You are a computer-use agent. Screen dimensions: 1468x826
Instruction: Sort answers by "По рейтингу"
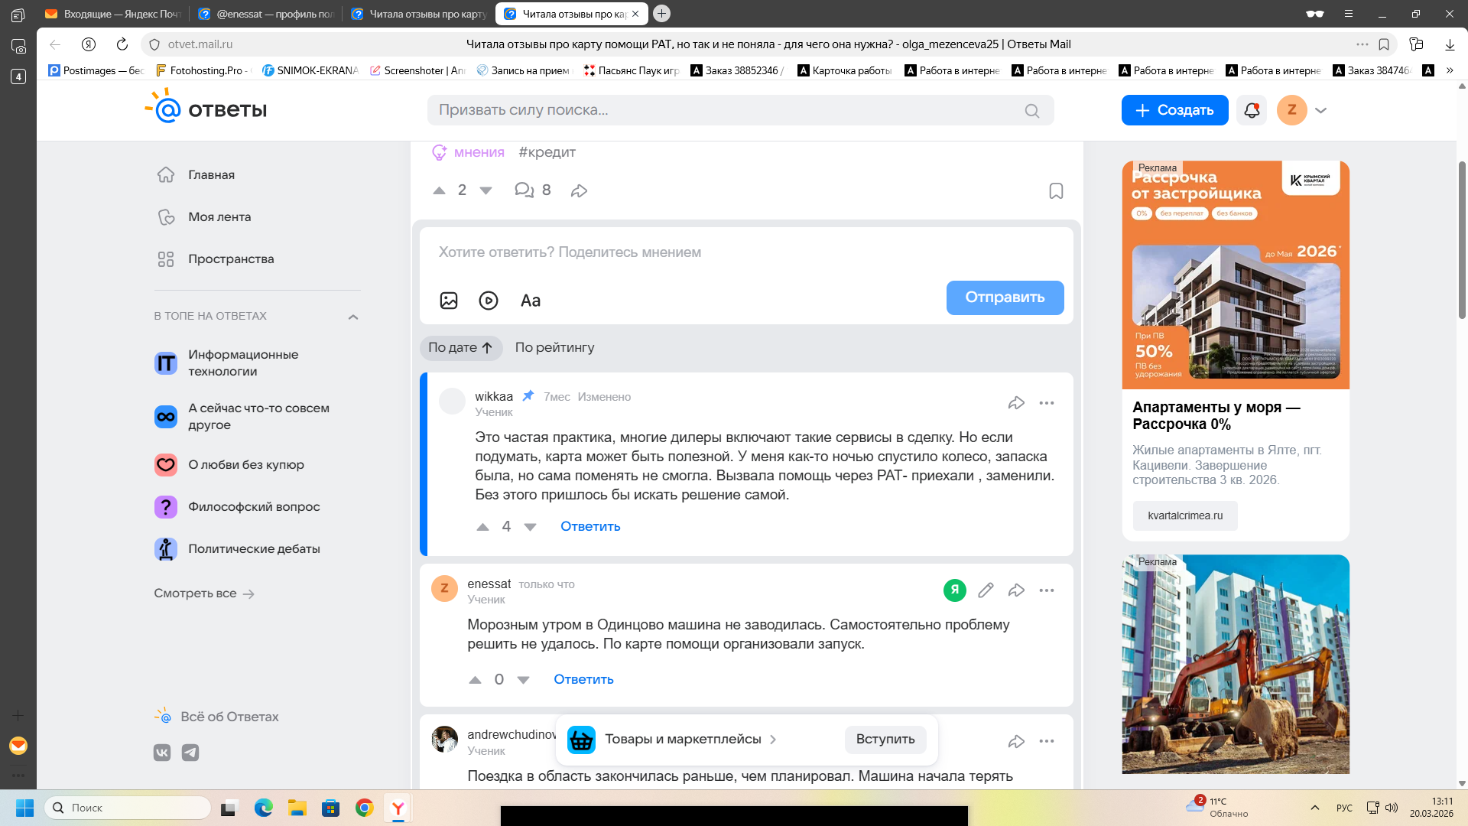[554, 347]
